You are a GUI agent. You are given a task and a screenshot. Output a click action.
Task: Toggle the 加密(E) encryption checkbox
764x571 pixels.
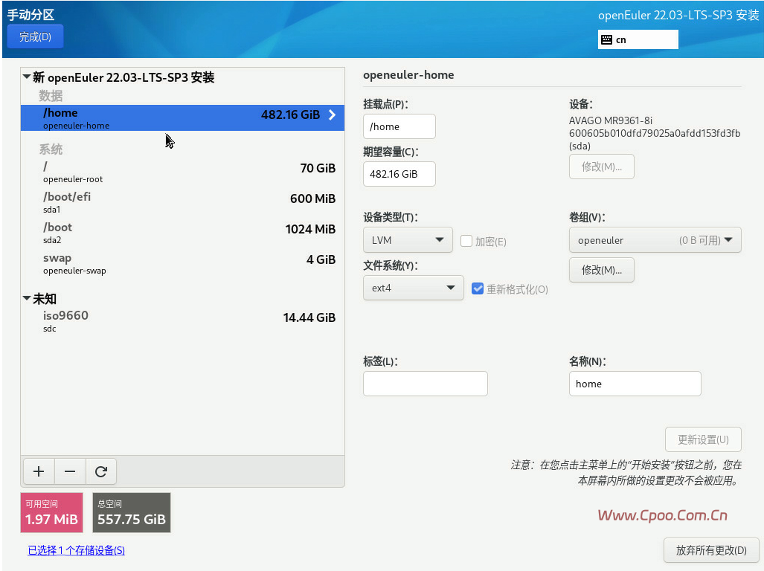(466, 241)
